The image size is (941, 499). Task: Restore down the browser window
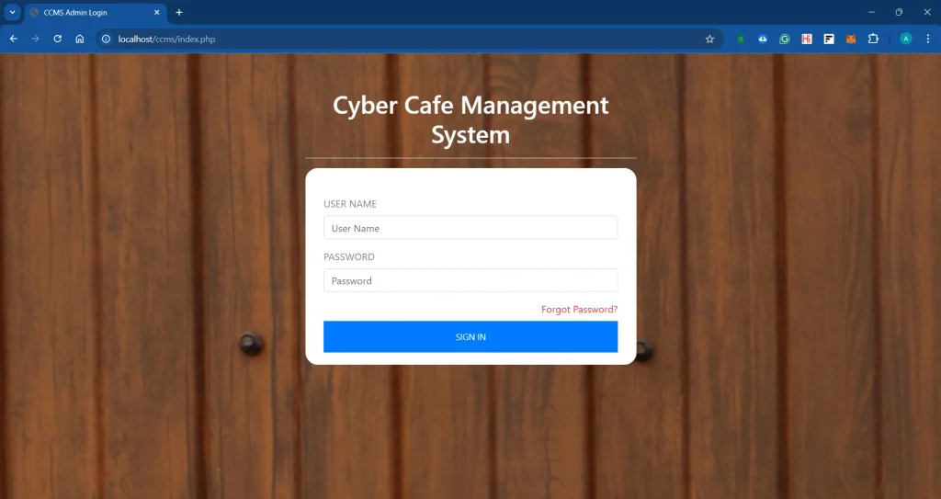point(899,12)
